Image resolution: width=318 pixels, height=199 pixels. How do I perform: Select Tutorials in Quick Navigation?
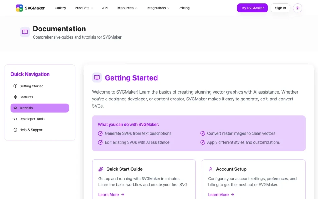pyautogui.click(x=40, y=108)
